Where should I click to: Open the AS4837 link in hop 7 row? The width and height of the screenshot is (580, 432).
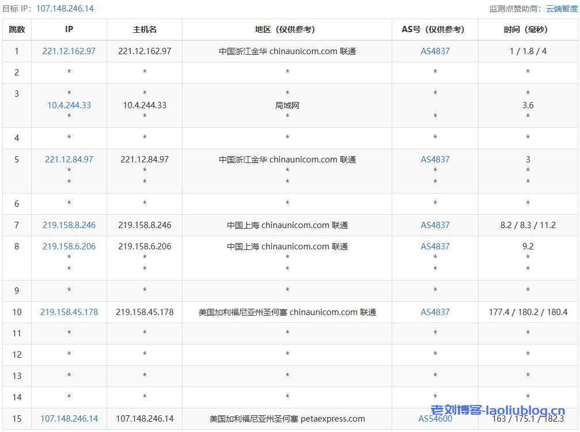[x=435, y=225]
